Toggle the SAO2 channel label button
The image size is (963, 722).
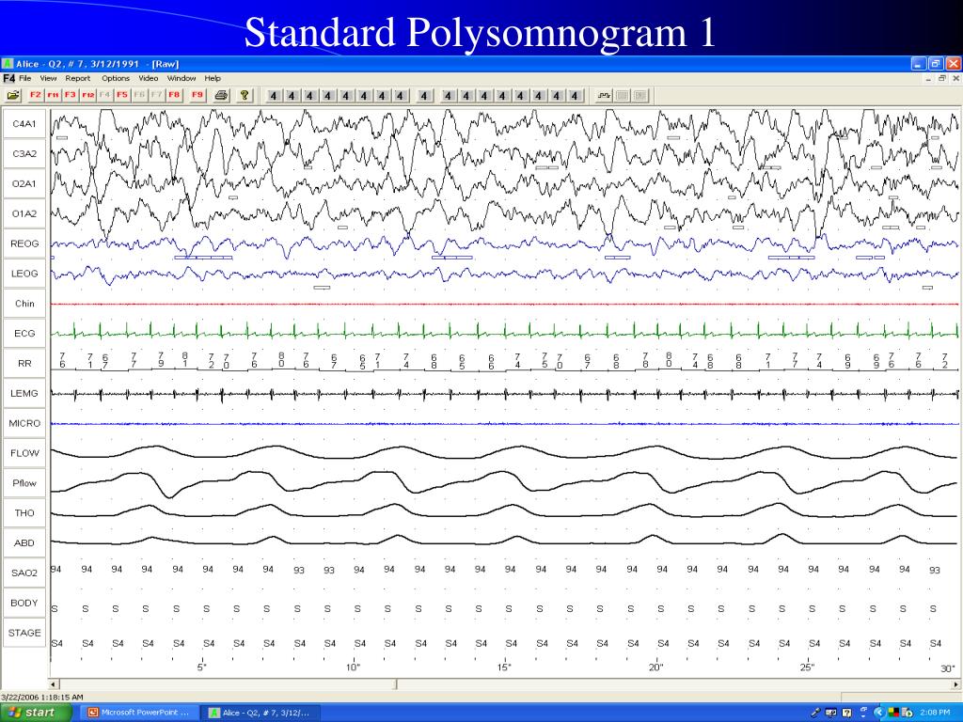pos(24,573)
